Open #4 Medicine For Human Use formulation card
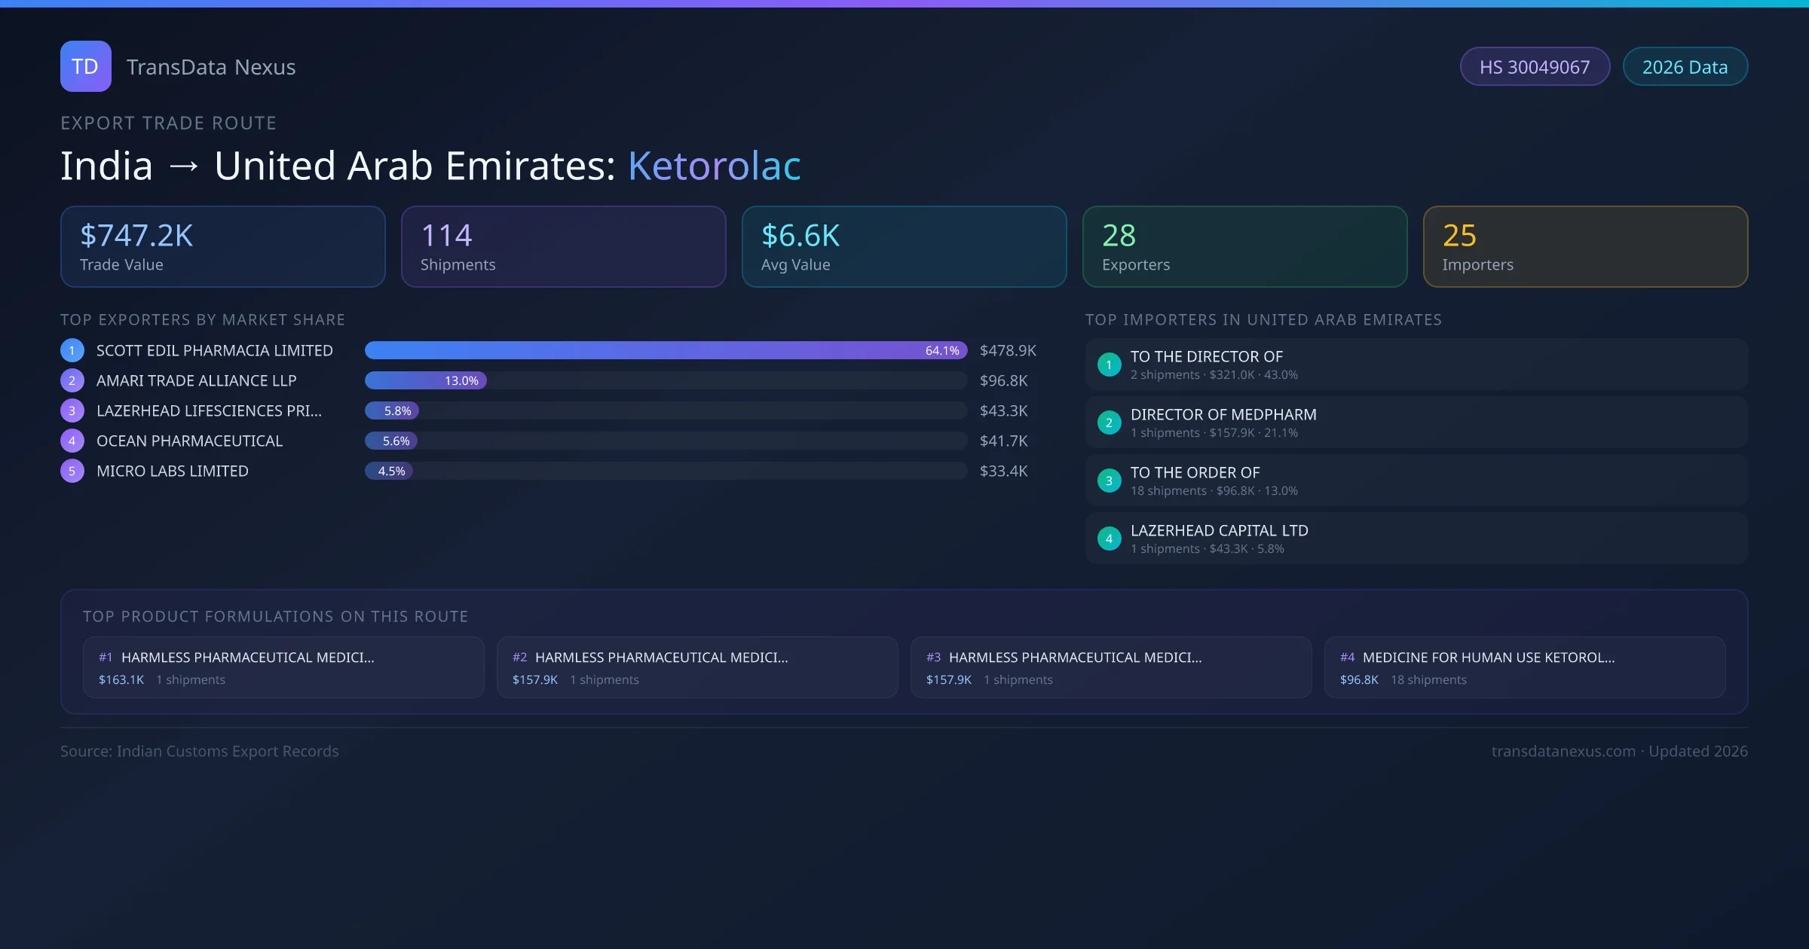The height and width of the screenshot is (949, 1809). point(1524,667)
